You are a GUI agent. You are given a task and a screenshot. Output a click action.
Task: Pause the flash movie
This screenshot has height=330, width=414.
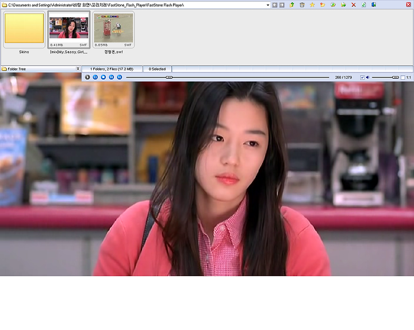pos(95,77)
